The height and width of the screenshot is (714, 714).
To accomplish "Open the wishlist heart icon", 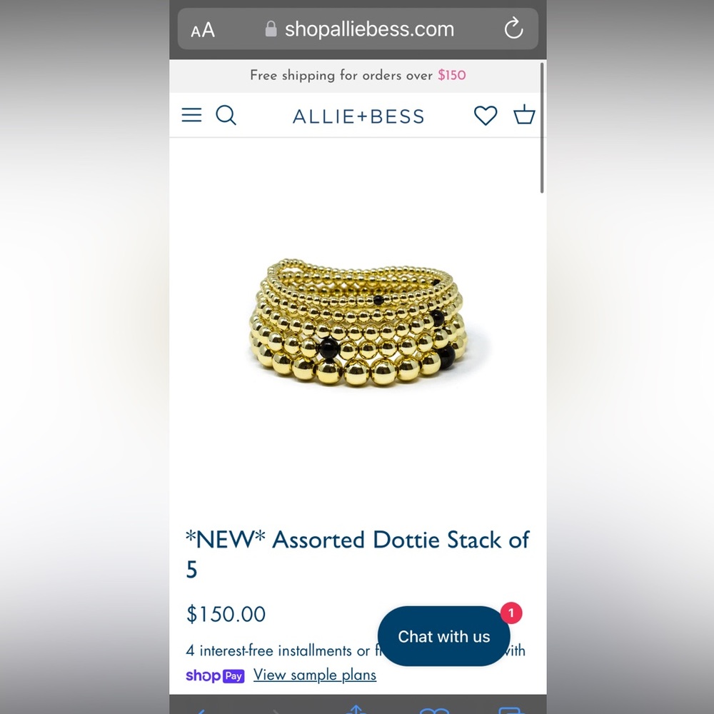I will 486,115.
